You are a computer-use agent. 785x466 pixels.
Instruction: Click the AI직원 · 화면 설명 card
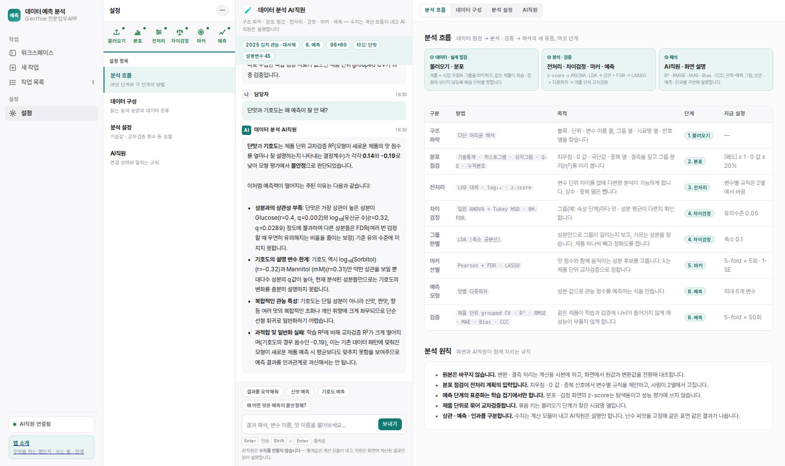(x=716, y=70)
